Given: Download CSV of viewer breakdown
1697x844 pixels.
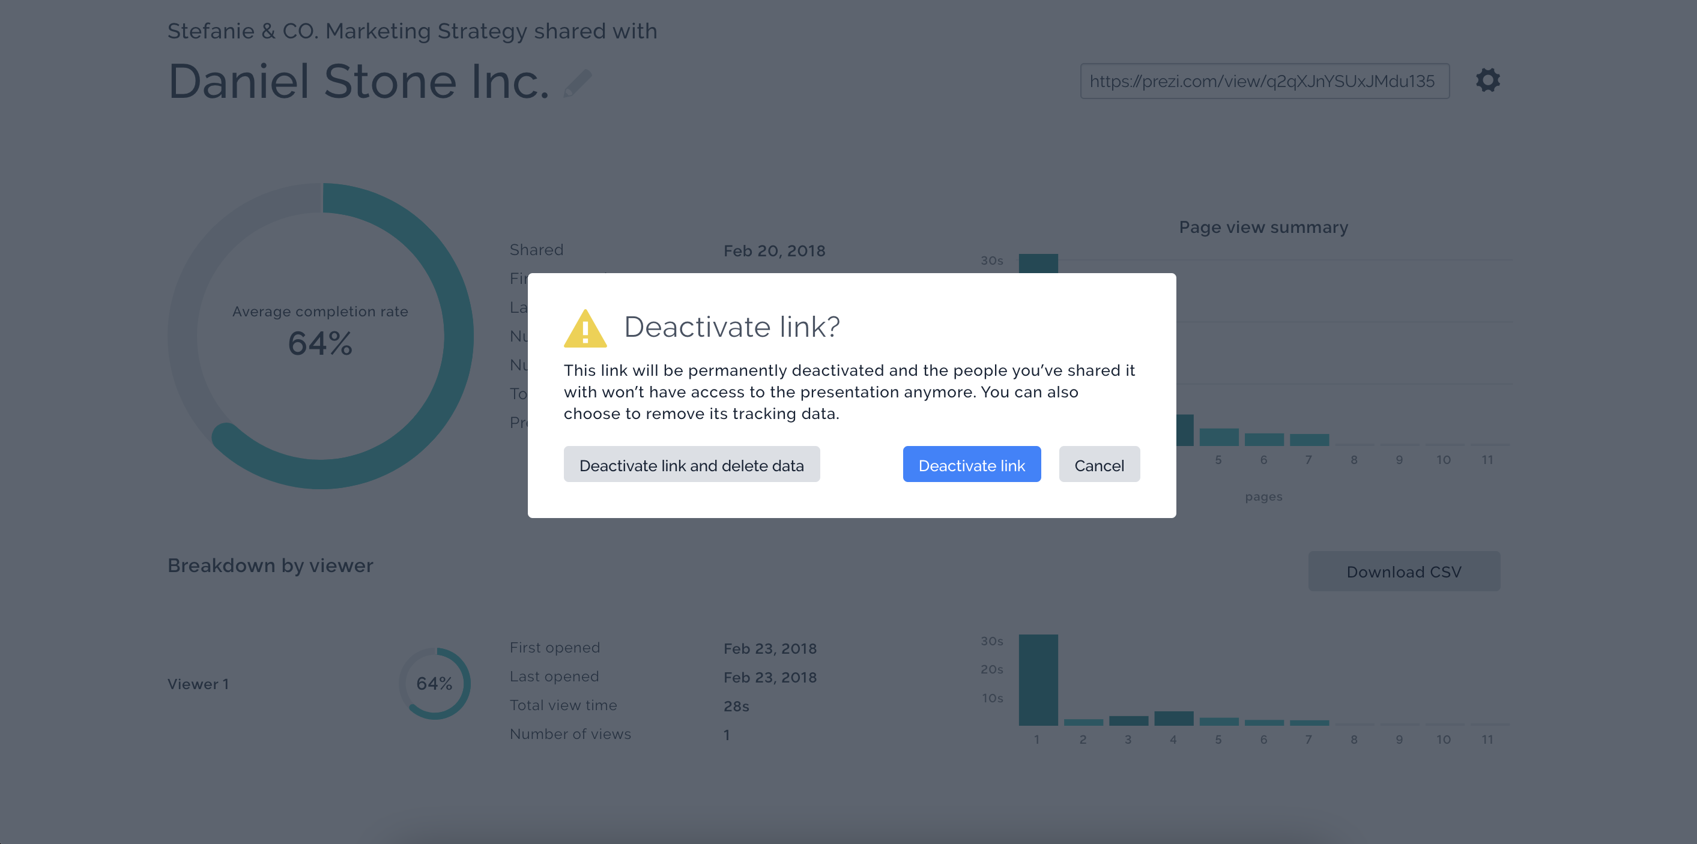Looking at the screenshot, I should (x=1403, y=571).
